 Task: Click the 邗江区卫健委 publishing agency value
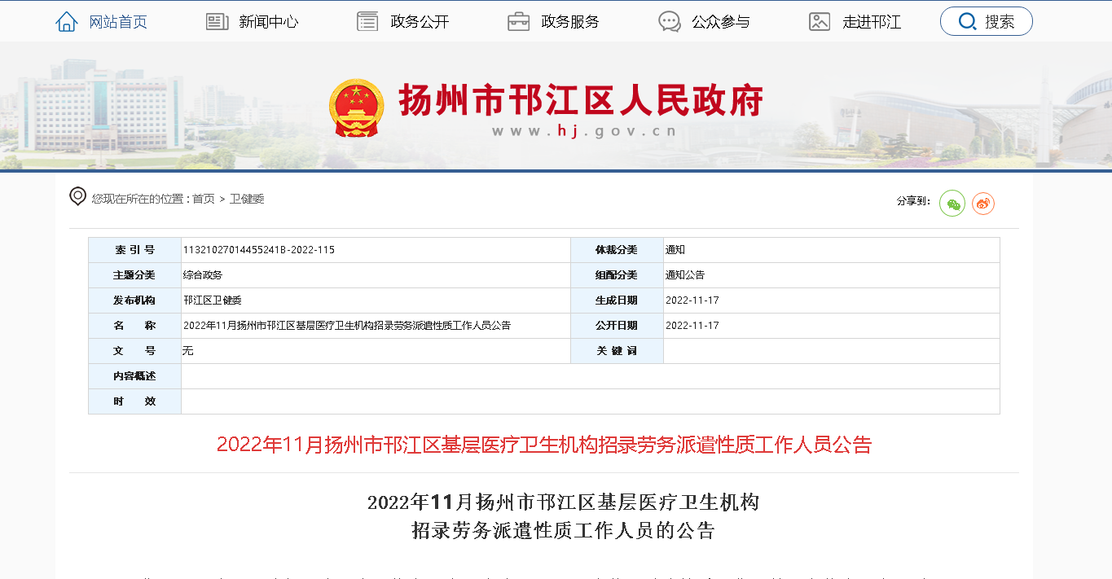(213, 300)
